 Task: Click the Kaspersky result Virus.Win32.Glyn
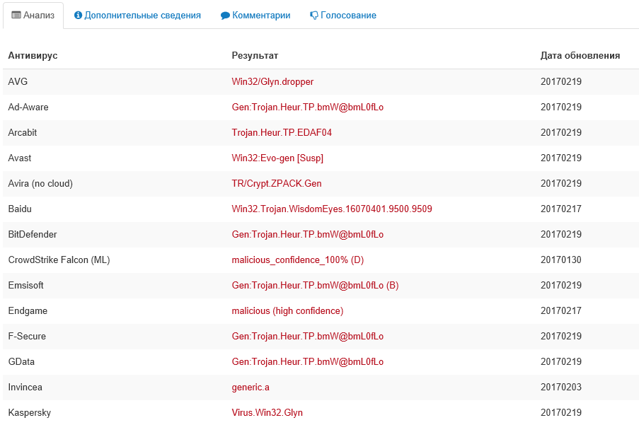pos(267,413)
